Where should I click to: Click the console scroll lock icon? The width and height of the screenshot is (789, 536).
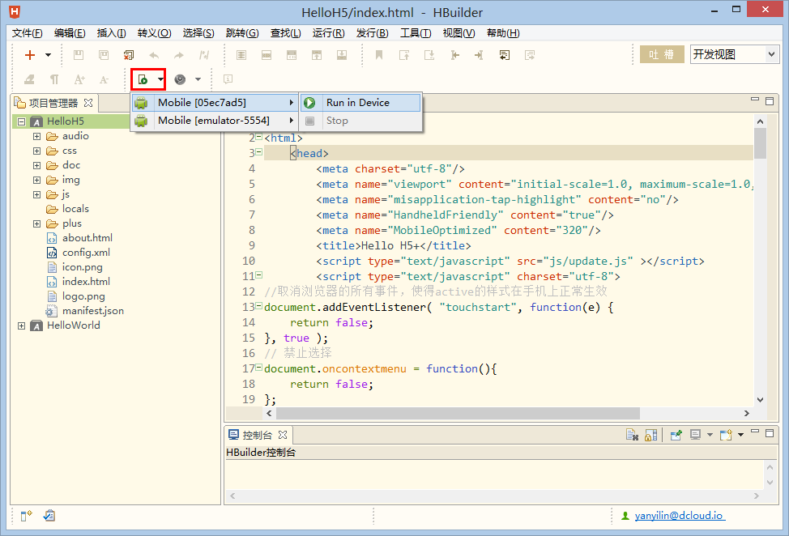[651, 435]
